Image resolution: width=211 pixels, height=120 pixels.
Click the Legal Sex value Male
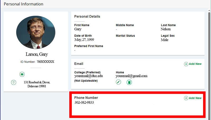[x=164, y=40]
